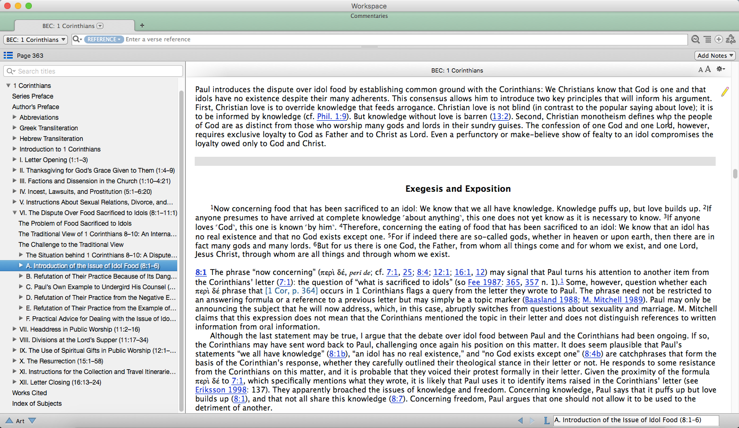
Task: Select Works Cited in the contents list
Action: (30, 393)
